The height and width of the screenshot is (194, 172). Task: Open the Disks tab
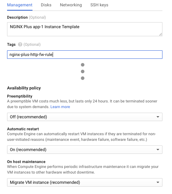pos(46,5)
